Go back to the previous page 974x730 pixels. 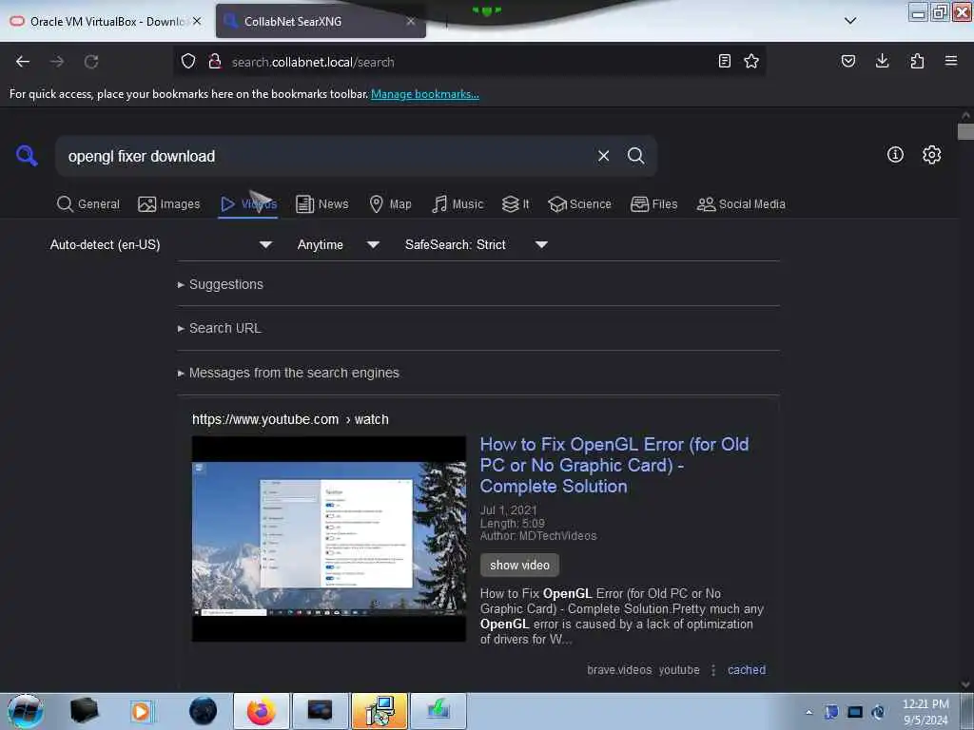coord(23,62)
